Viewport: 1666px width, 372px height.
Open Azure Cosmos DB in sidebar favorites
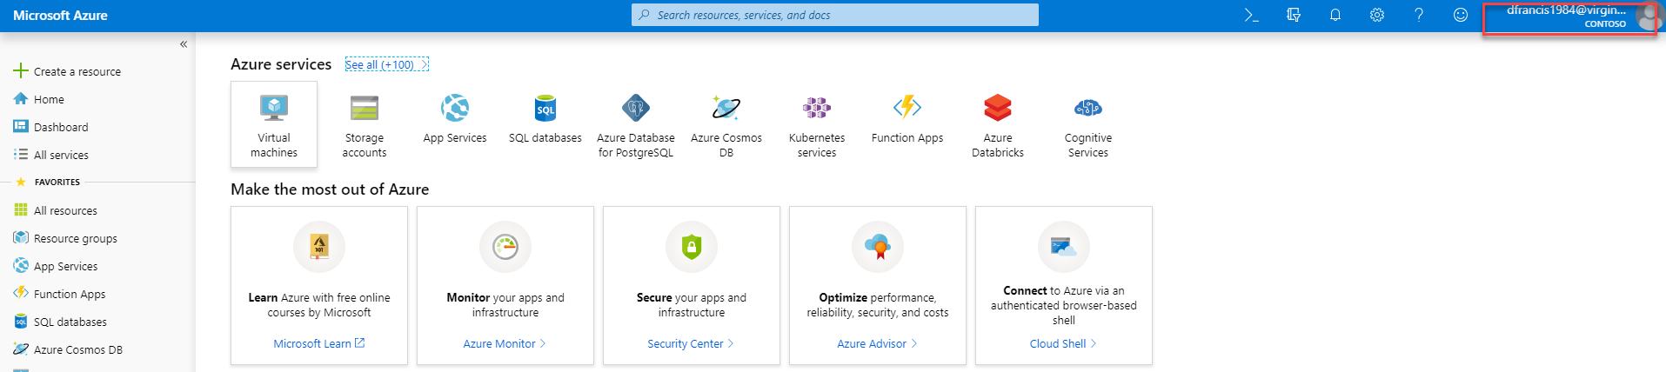(x=68, y=349)
